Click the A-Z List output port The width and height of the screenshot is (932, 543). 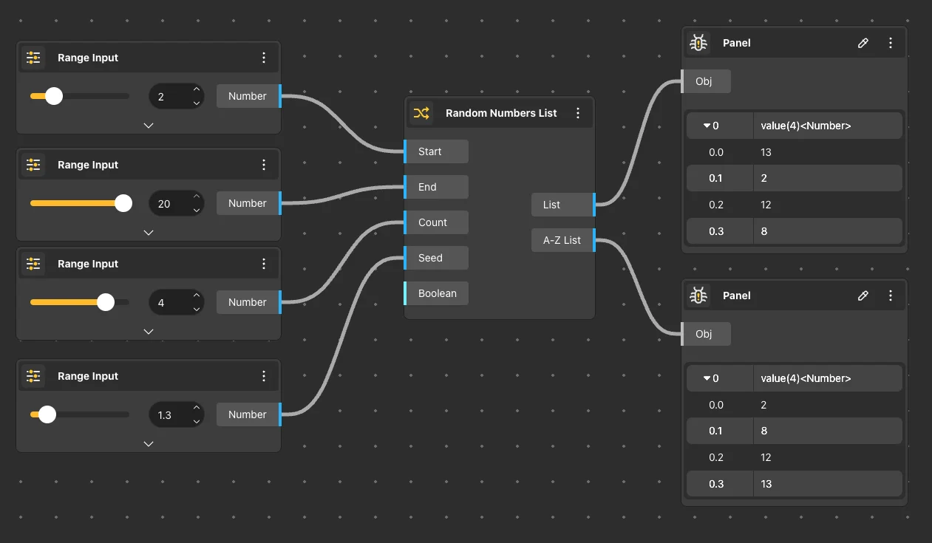[563, 240]
